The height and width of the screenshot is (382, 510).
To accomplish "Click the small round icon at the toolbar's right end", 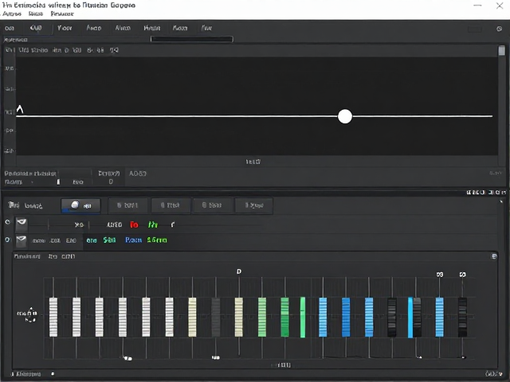I will point(500,29).
